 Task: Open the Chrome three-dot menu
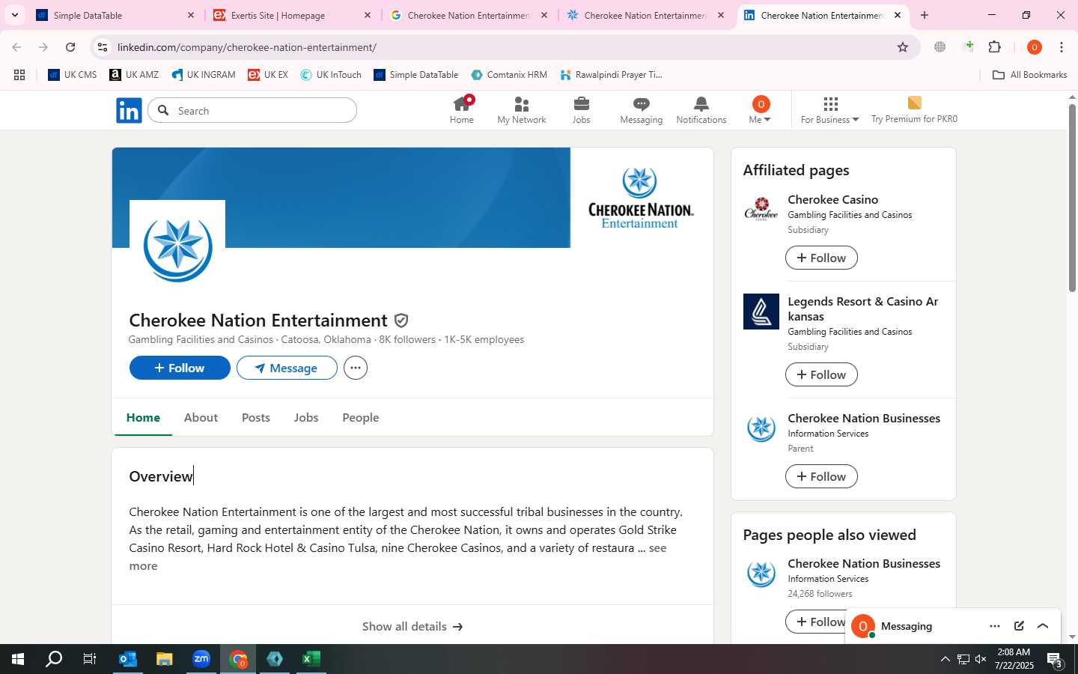[1062, 47]
